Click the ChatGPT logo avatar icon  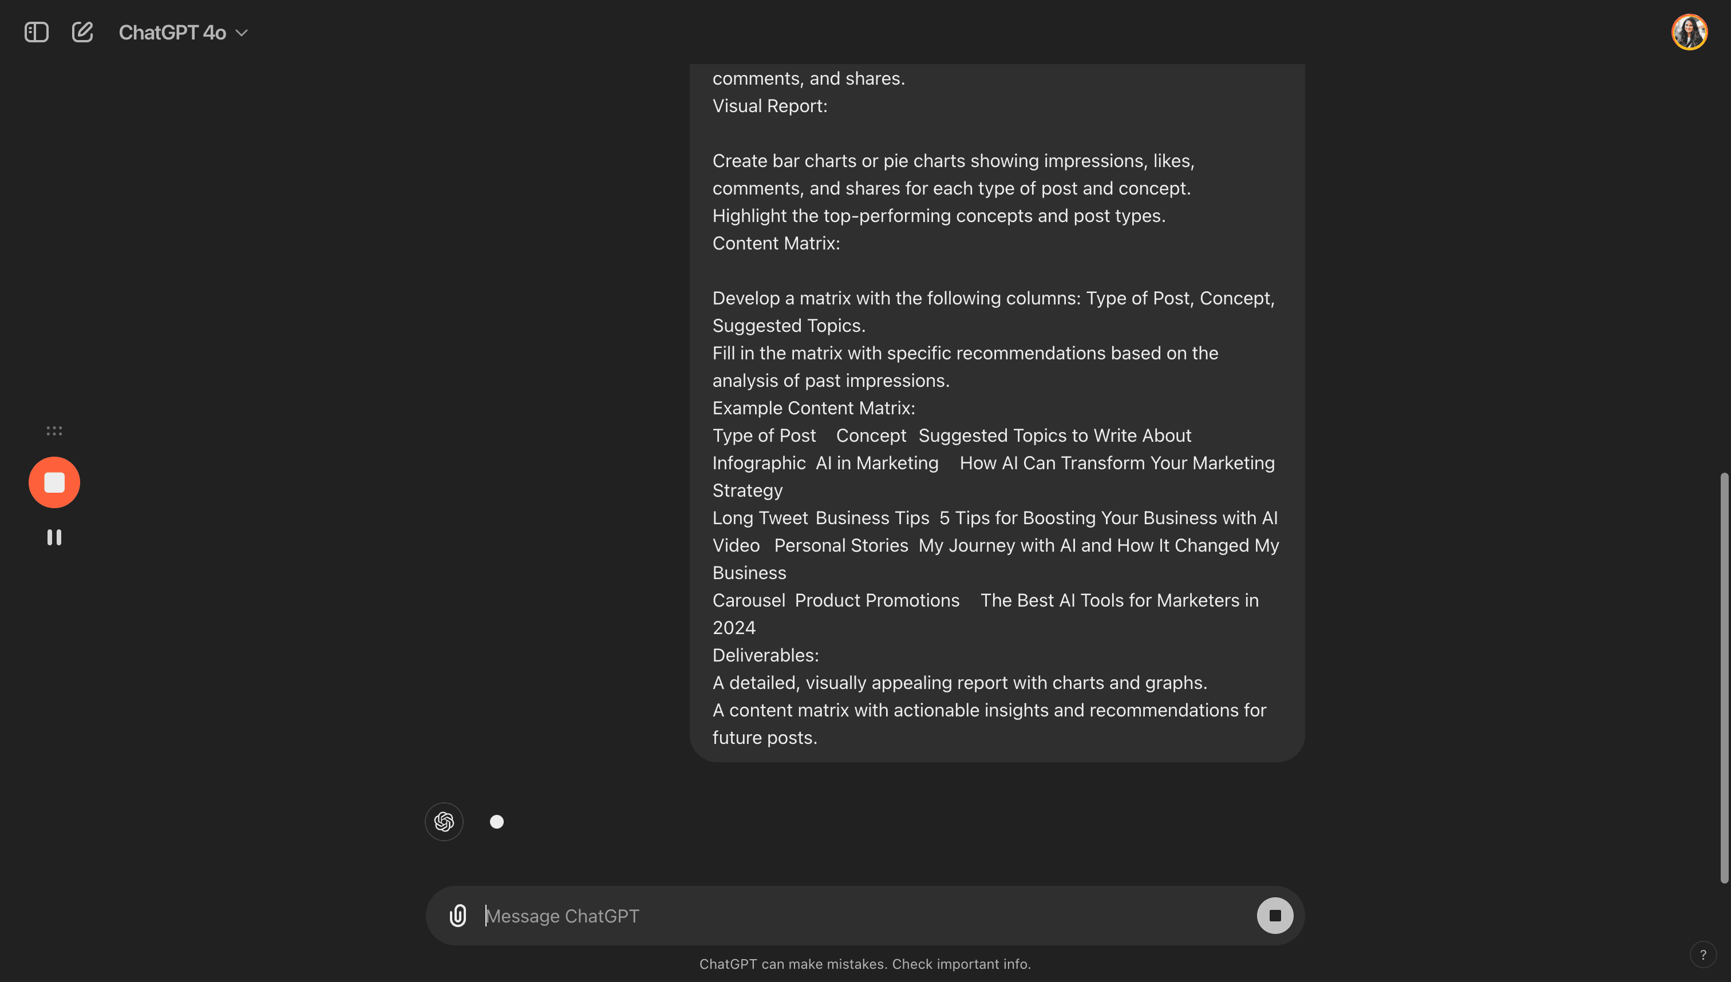444,822
